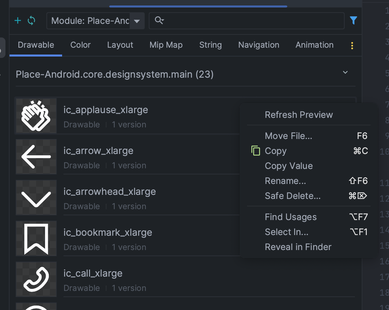The height and width of the screenshot is (310, 389).
Task: Switch to the Color tab
Action: 81,45
